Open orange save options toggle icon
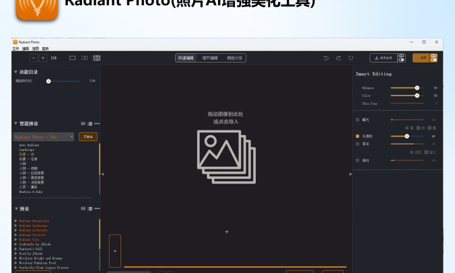The height and width of the screenshot is (273, 455). tap(433, 58)
